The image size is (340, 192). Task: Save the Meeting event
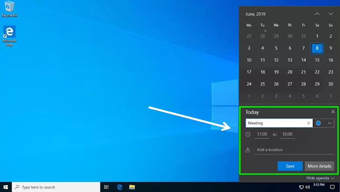click(x=290, y=166)
